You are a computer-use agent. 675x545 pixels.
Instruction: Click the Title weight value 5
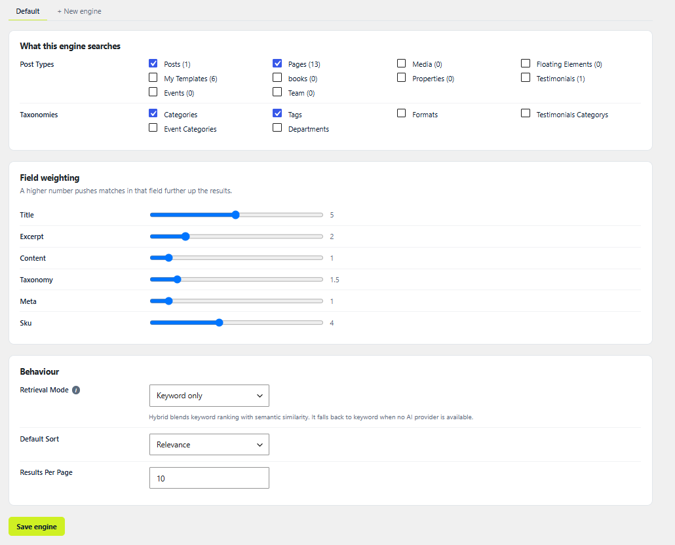pyautogui.click(x=332, y=215)
